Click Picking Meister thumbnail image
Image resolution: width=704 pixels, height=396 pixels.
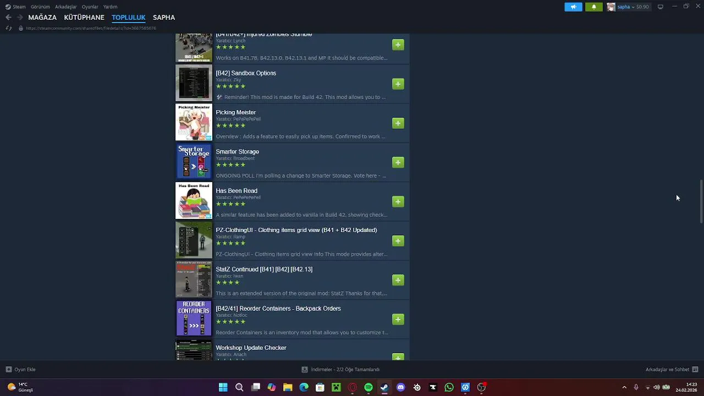[194, 122]
